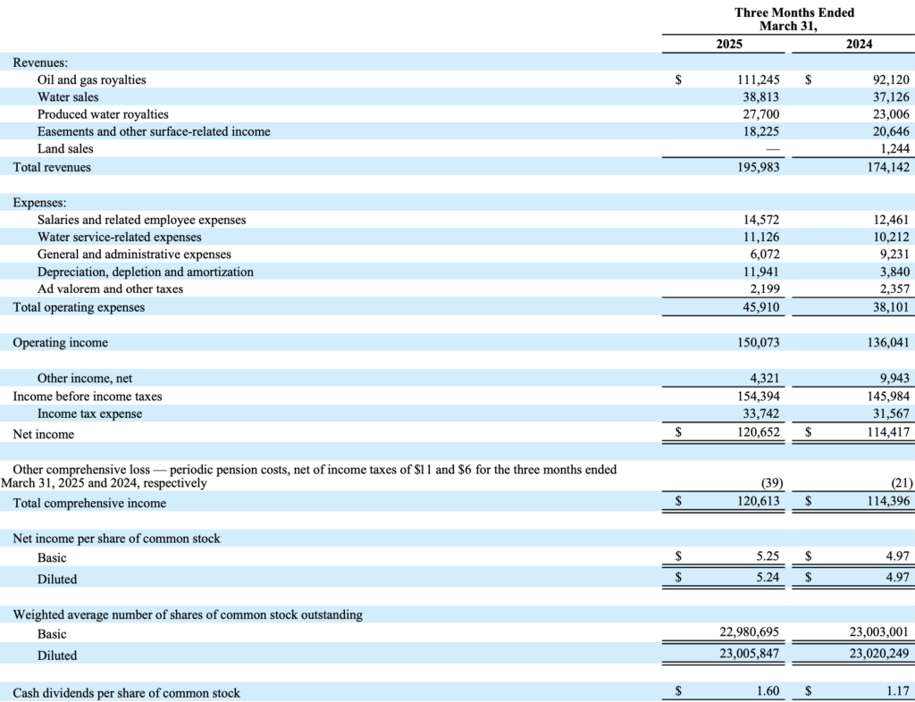Click the 2024 Land sales value 1,244
Image resolution: width=915 pixels, height=702 pixels.
[x=894, y=149]
